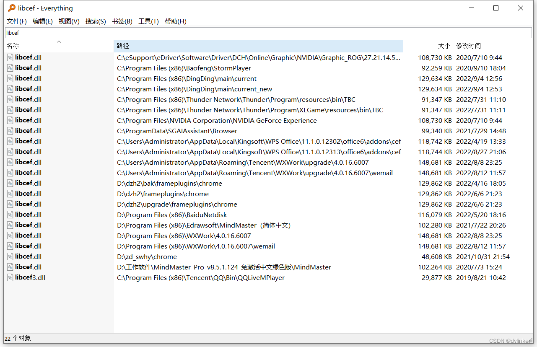Click path C:\Program Files (x86)\DingDing\main\current_new
The width and height of the screenshot is (537, 347).
(195, 89)
